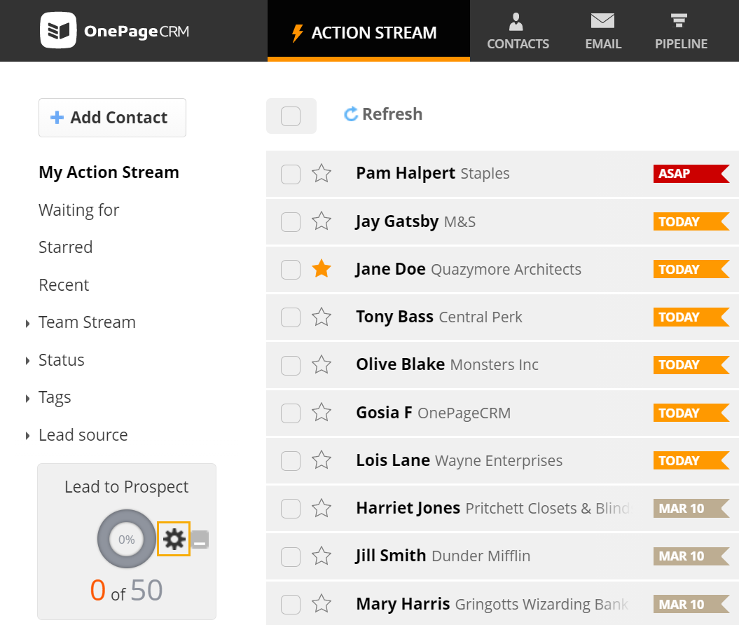Expand the Lead source section arrow
Screen dimensions: 739x625
pos(27,436)
